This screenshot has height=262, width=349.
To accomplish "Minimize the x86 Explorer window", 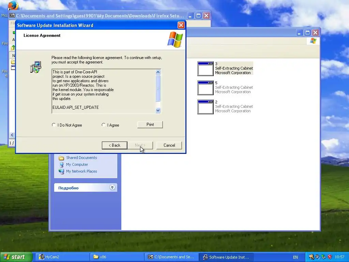I will 300,33.
